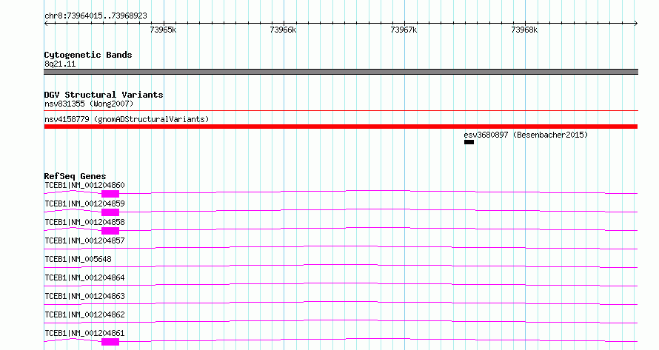Select the 8q21.11 band label
Image resolution: width=659 pixels, height=350 pixels.
click(x=60, y=64)
